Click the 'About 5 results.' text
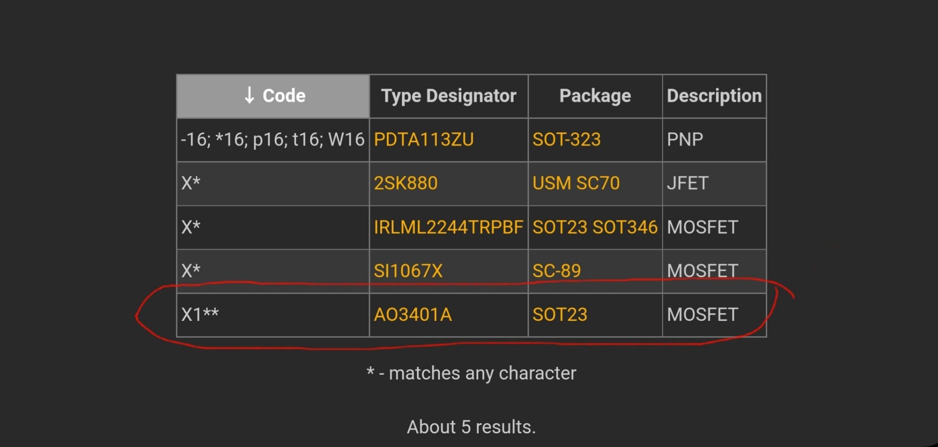This screenshot has width=938, height=447. 471,427
